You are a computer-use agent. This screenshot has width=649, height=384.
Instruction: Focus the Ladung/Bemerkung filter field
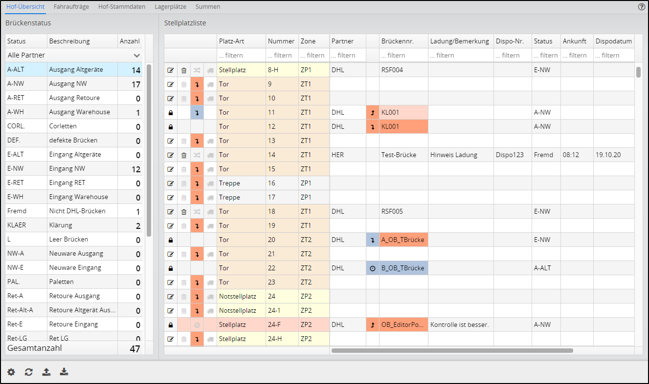pyautogui.click(x=461, y=55)
